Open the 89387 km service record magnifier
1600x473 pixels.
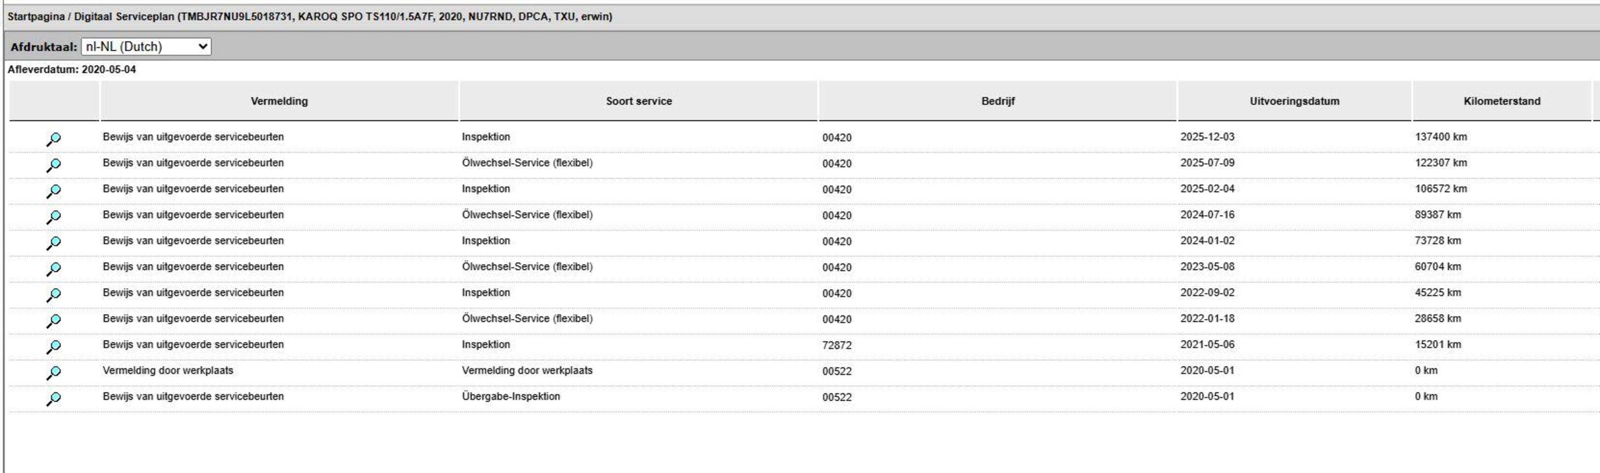[54, 217]
